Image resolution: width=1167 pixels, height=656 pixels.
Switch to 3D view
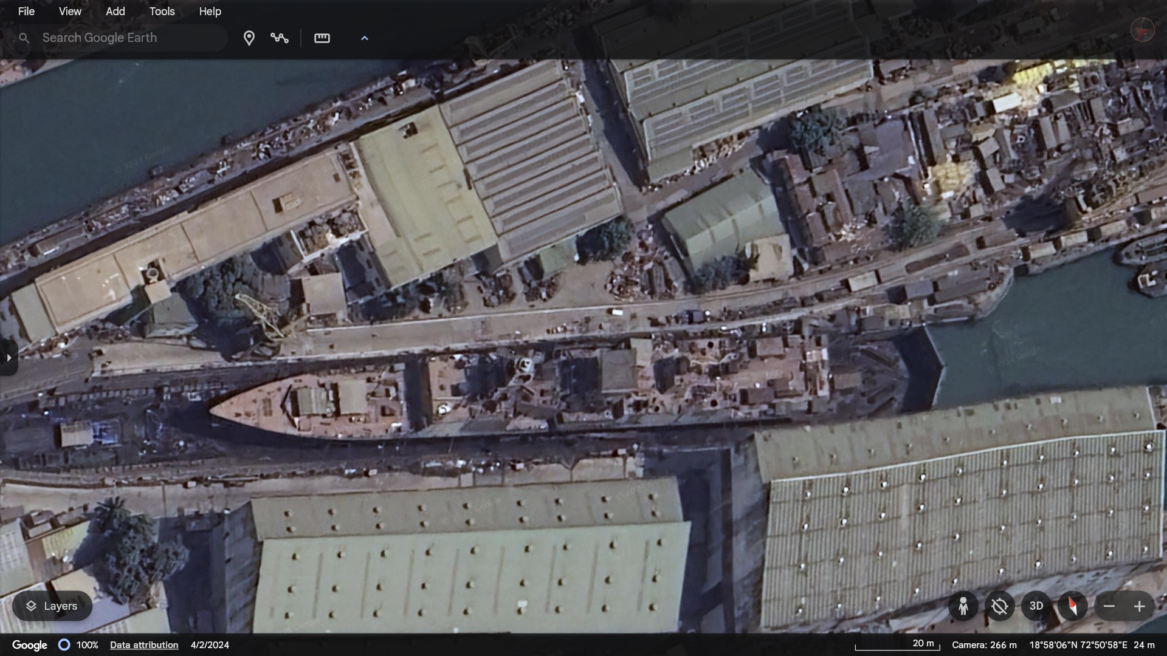pos(1036,606)
